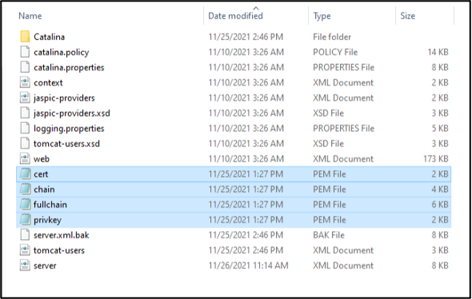Click the 14 KB size of catalina.policy
The width and height of the screenshot is (472, 299).
pos(438,52)
